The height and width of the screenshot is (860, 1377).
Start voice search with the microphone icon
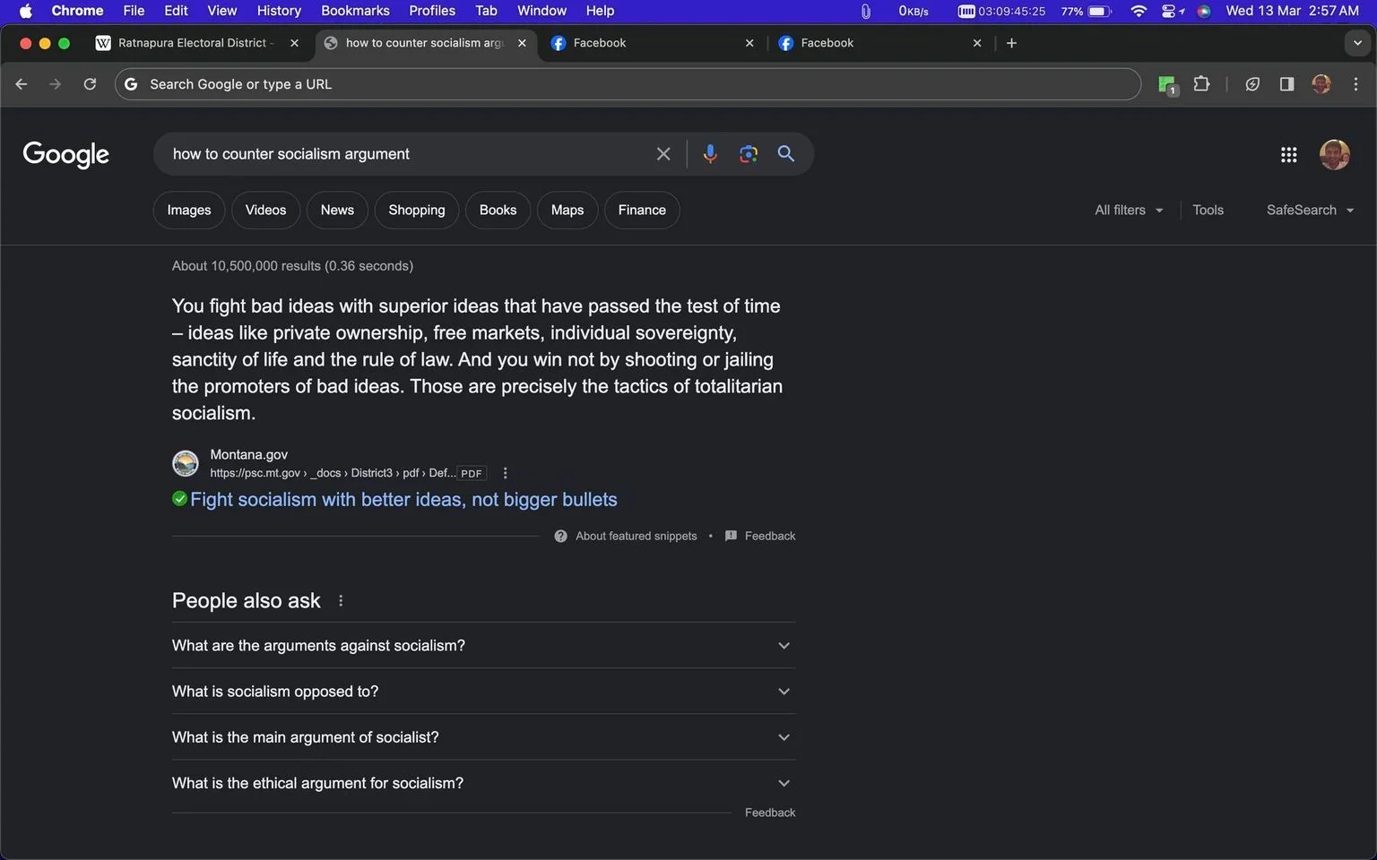(710, 154)
